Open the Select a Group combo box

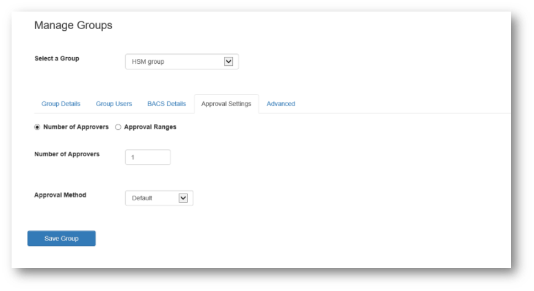(x=181, y=62)
